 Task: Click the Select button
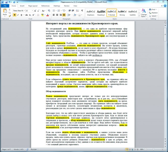(x=153, y=16)
